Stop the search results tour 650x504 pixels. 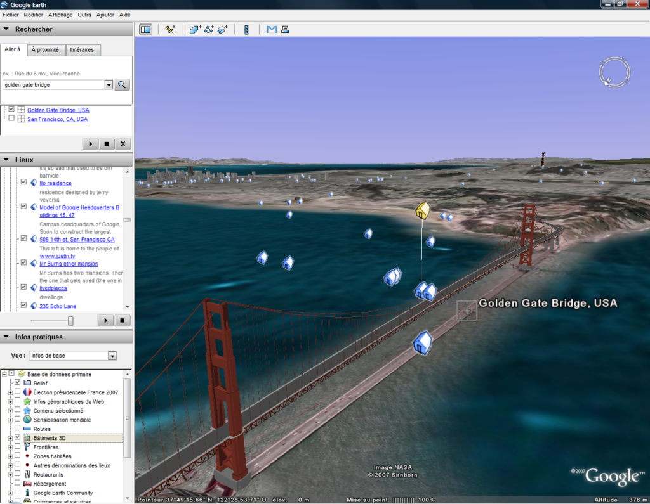[x=107, y=144]
